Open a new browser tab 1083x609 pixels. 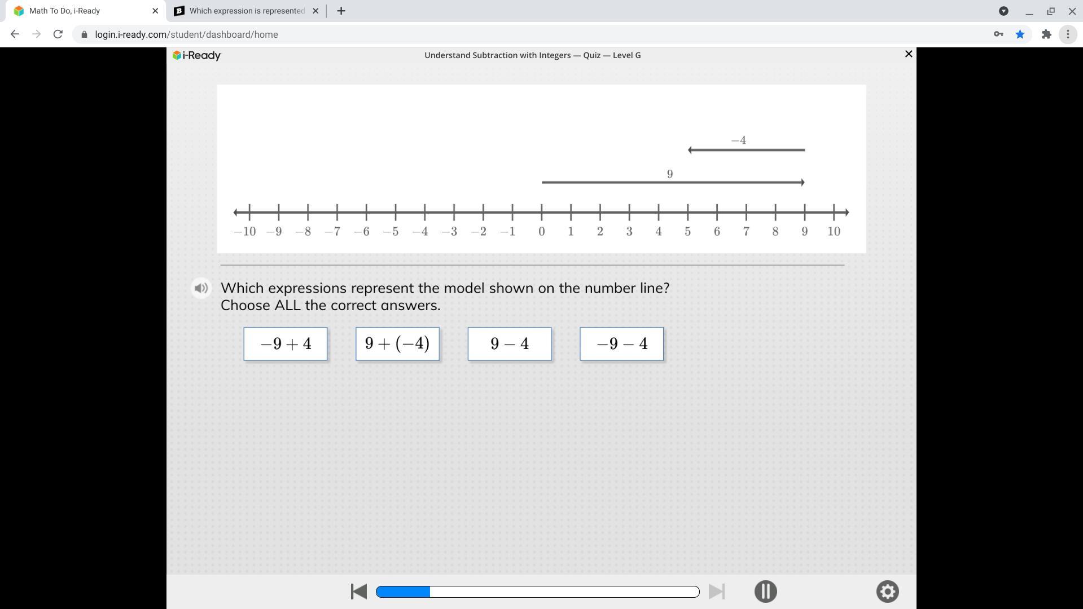(x=341, y=11)
